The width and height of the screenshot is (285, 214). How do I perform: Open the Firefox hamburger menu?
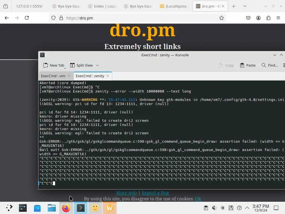[278, 18]
